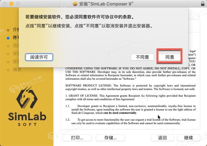The width and height of the screenshot is (207, 146).
Task: Click the SimLab dragon hexagon logo
Action: click(x=27, y=97)
